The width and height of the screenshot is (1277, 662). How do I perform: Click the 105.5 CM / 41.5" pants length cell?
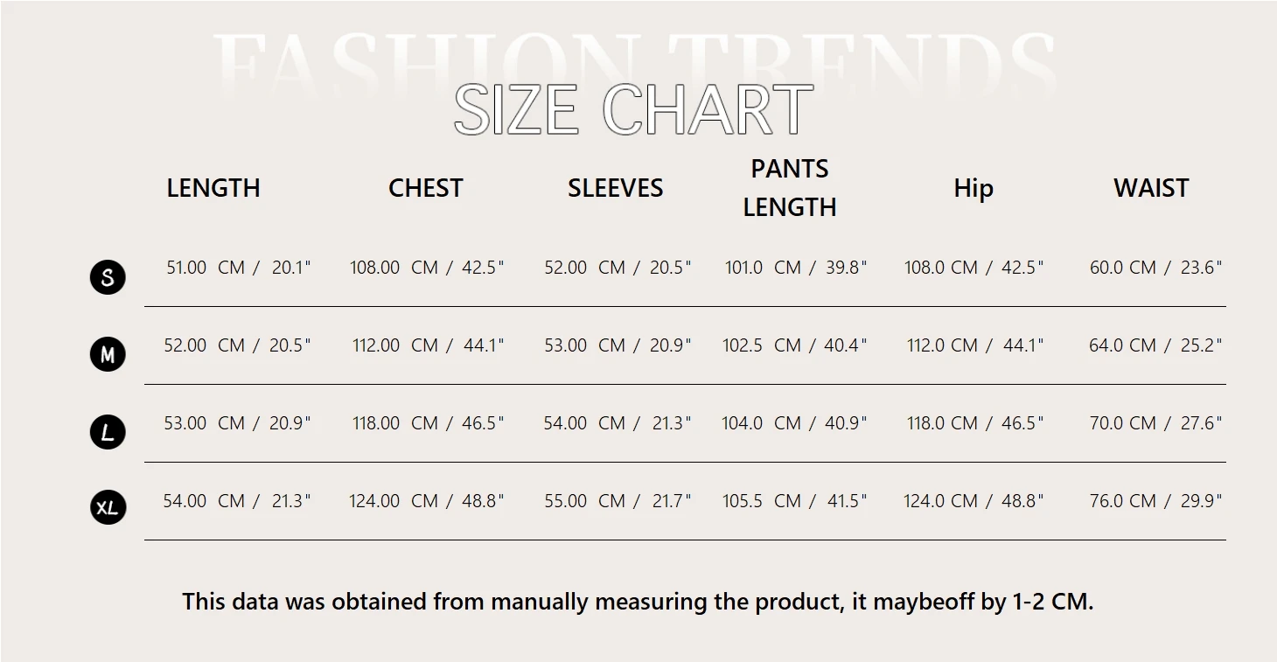(x=794, y=501)
